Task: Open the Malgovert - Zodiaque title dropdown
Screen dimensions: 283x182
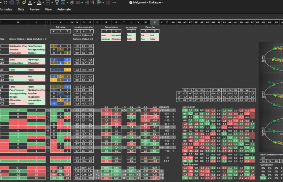Action: point(162,2)
